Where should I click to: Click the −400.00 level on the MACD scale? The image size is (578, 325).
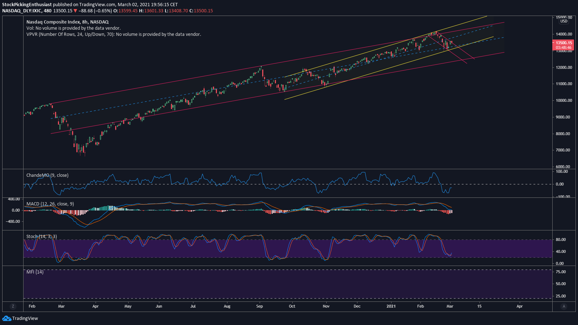(13, 222)
